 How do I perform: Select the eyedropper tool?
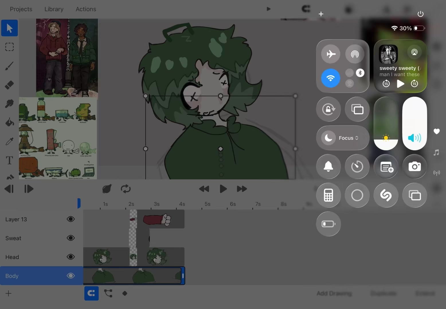(9, 141)
